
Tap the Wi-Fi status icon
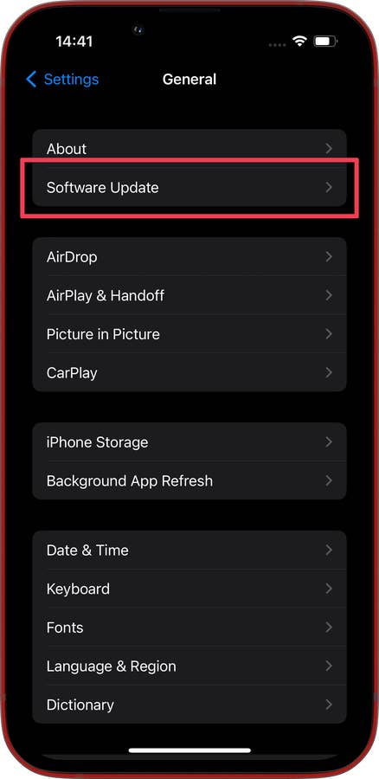(300, 42)
